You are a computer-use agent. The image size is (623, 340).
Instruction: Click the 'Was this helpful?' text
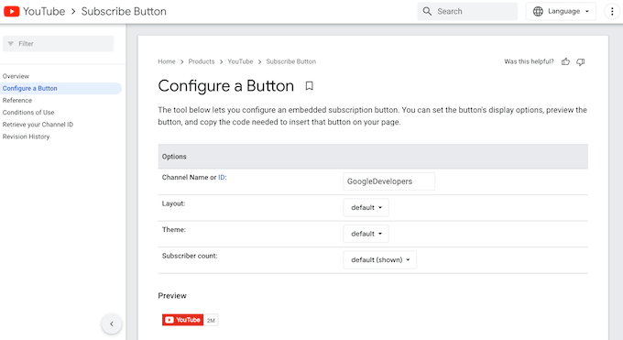tap(529, 61)
